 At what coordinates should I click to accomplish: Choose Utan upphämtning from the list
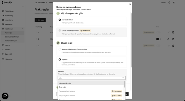91,83
